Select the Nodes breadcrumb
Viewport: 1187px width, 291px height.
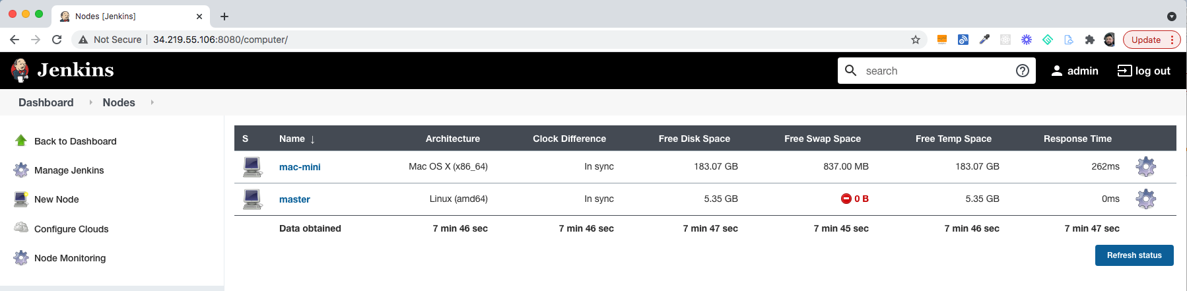(x=119, y=102)
